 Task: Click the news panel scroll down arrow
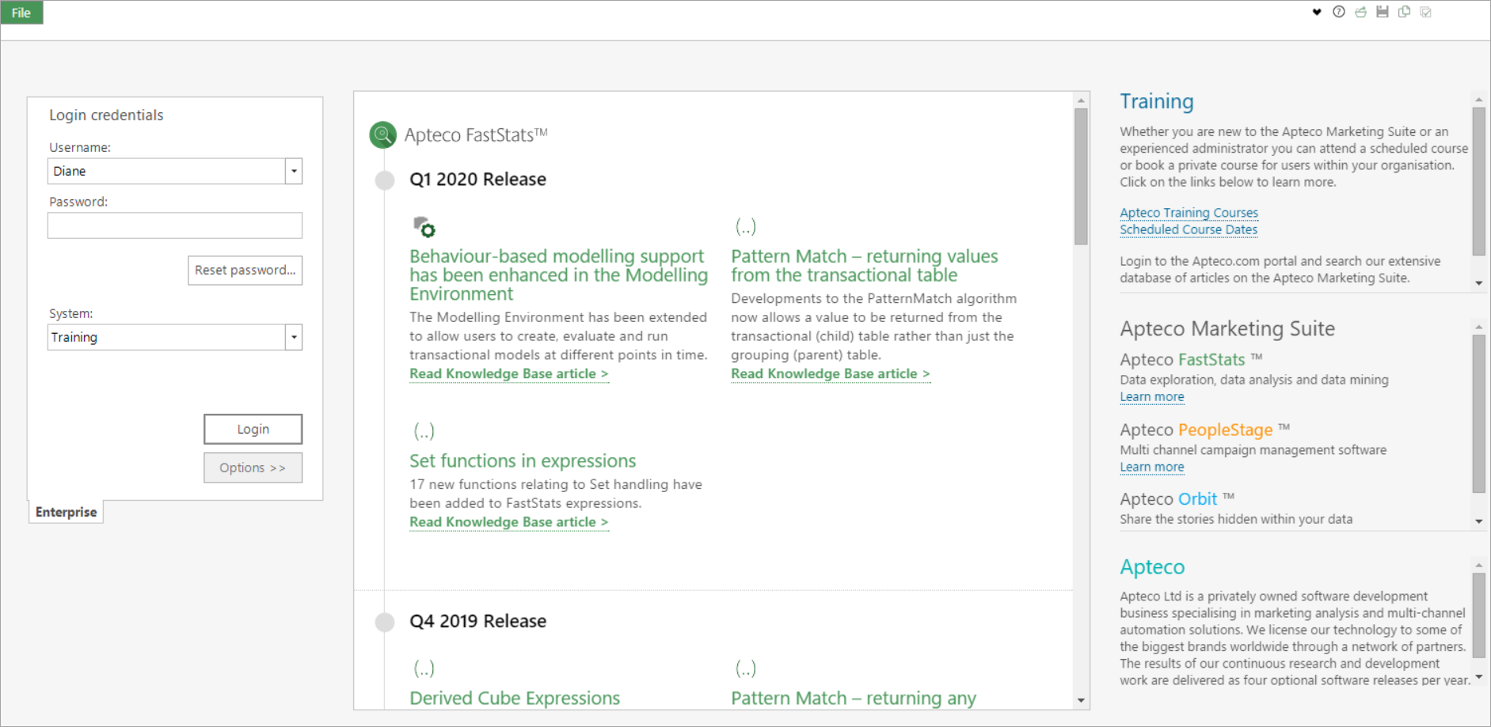(x=1081, y=701)
